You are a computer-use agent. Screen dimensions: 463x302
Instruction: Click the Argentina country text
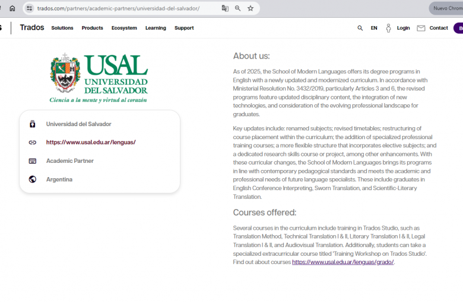coord(59,179)
